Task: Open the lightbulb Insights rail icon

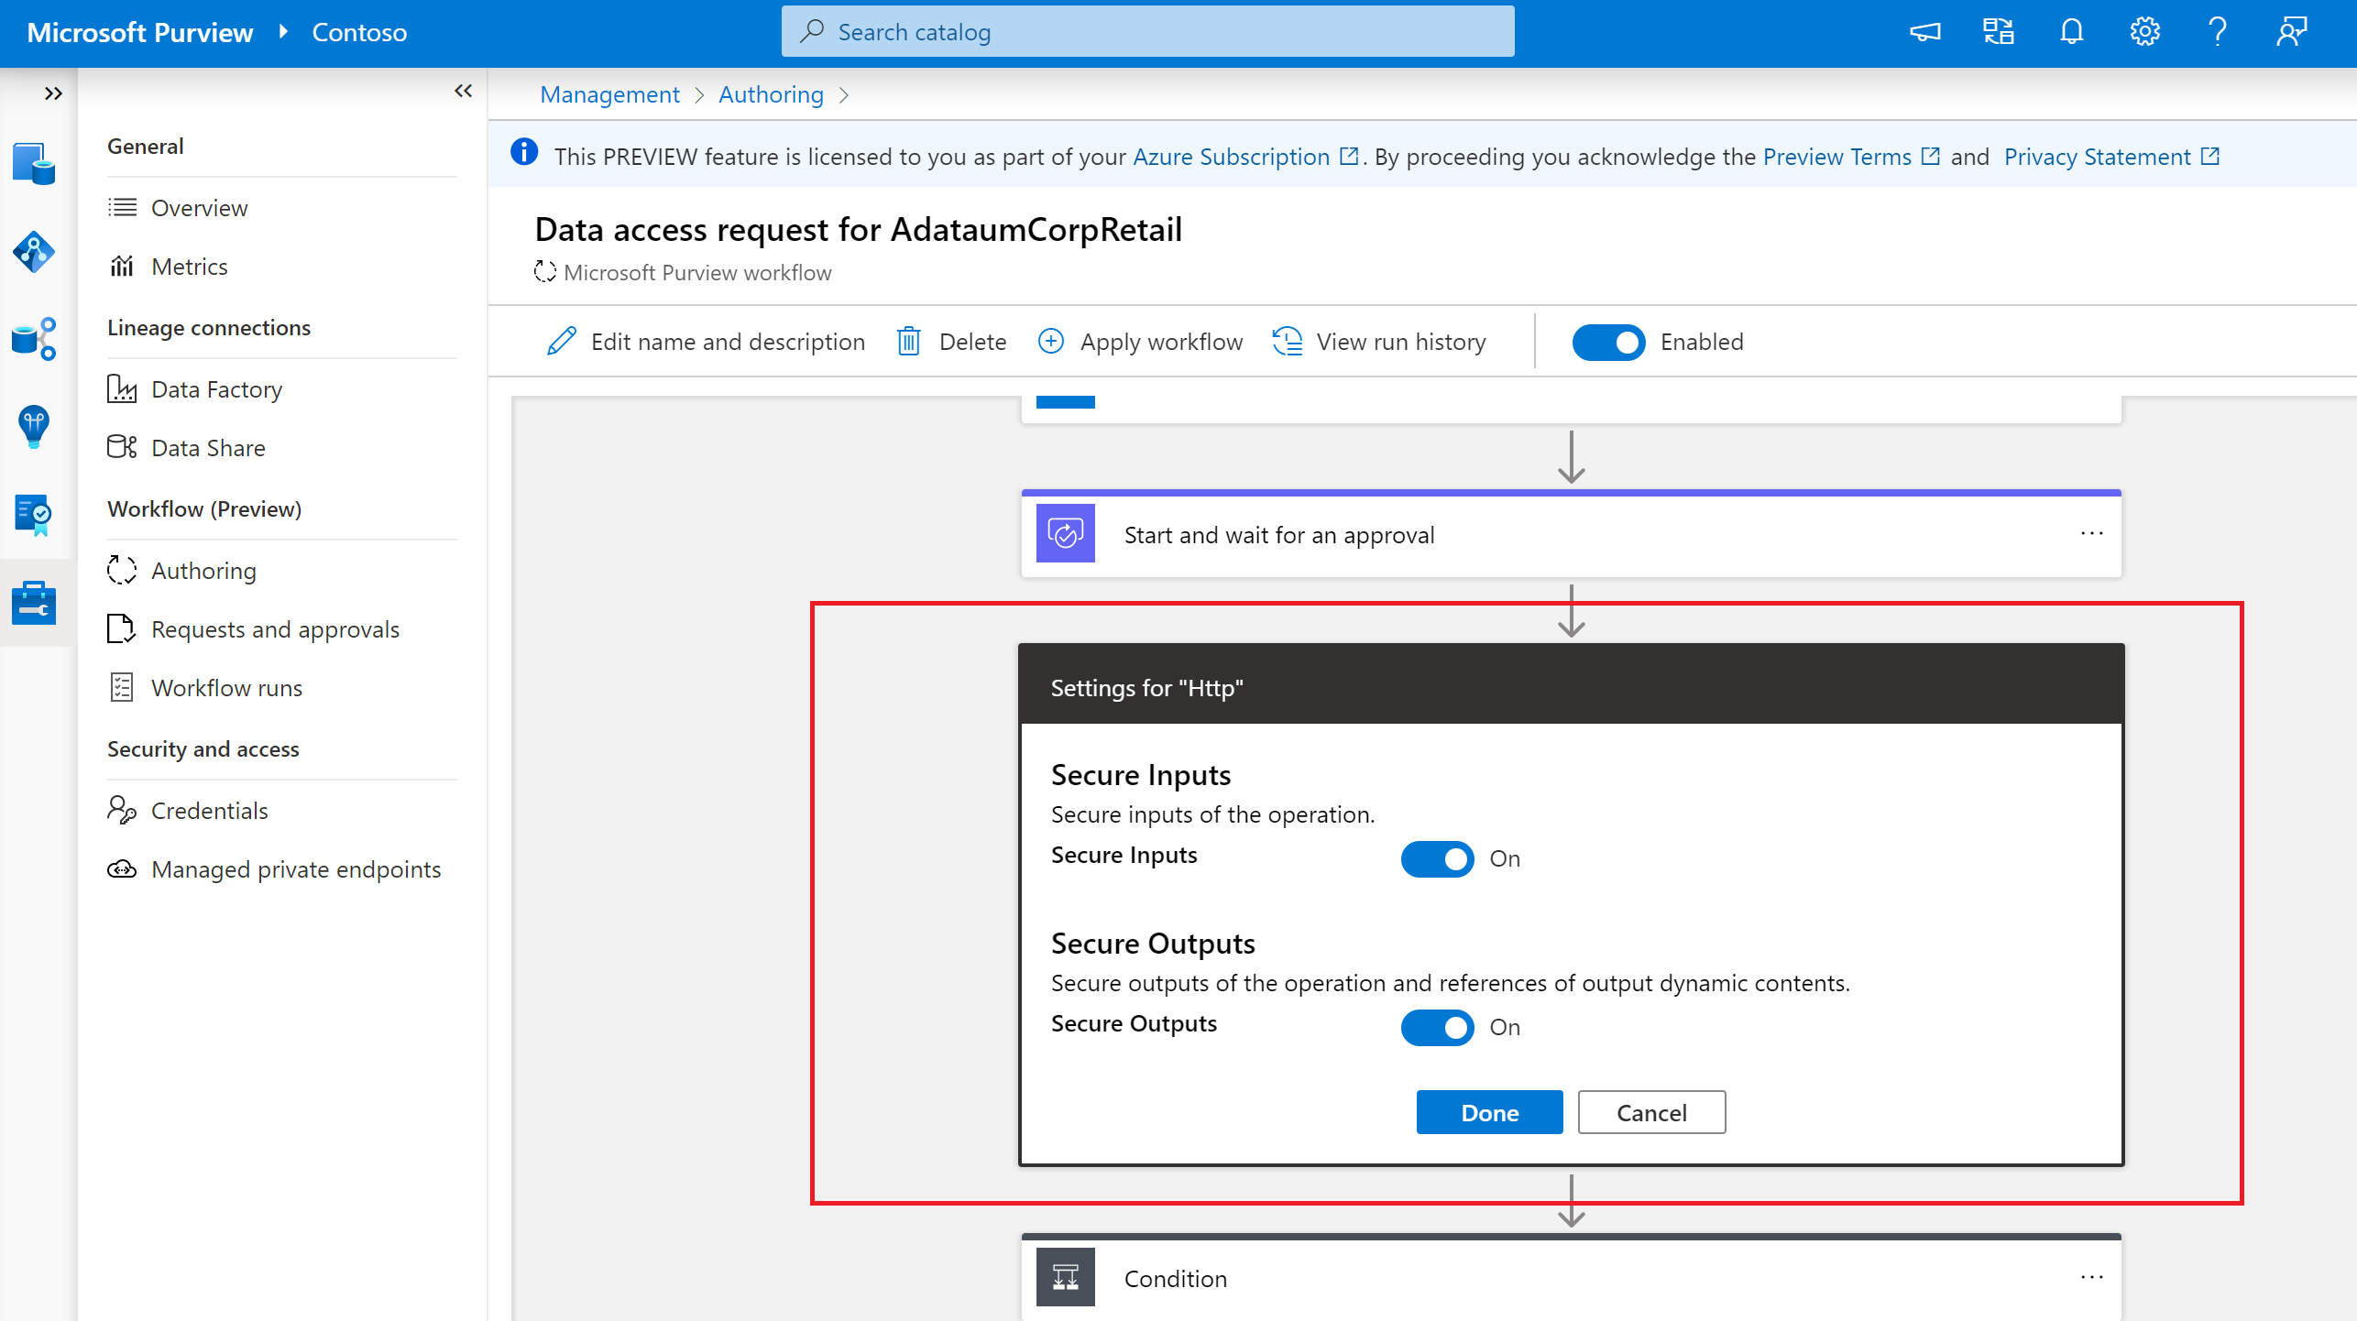Action: pyautogui.click(x=34, y=426)
